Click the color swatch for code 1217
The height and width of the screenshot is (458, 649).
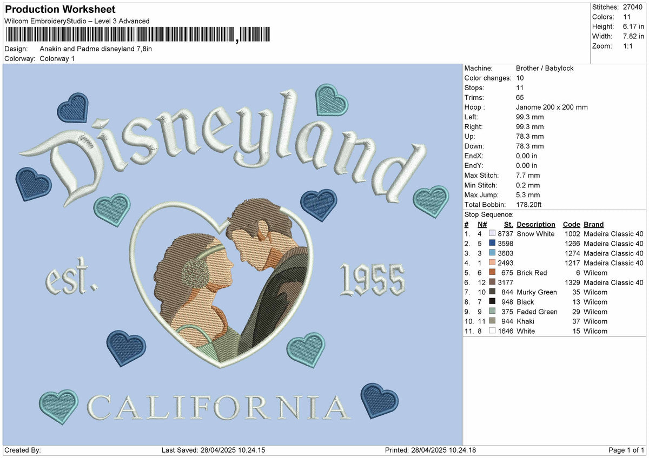[492, 263]
